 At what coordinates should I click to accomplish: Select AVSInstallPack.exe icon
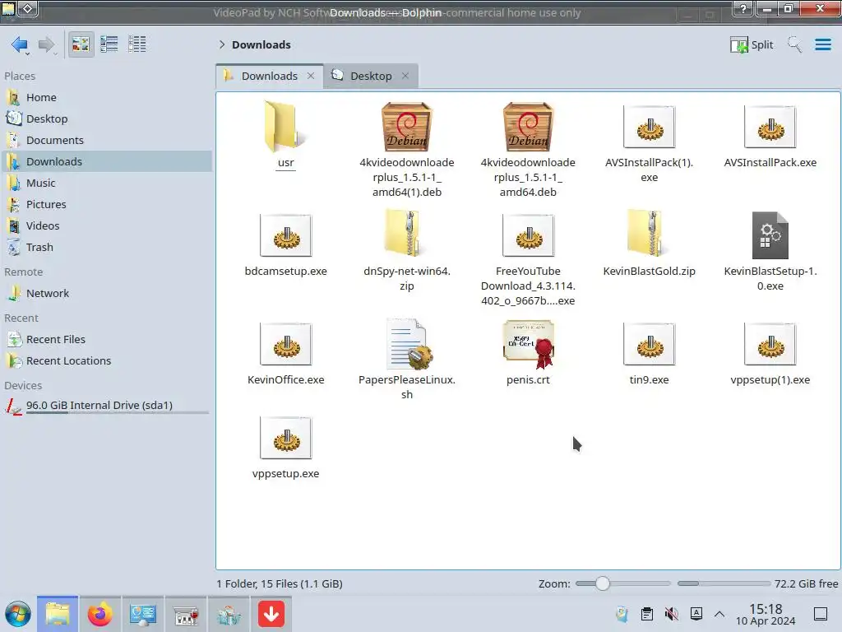click(x=770, y=127)
